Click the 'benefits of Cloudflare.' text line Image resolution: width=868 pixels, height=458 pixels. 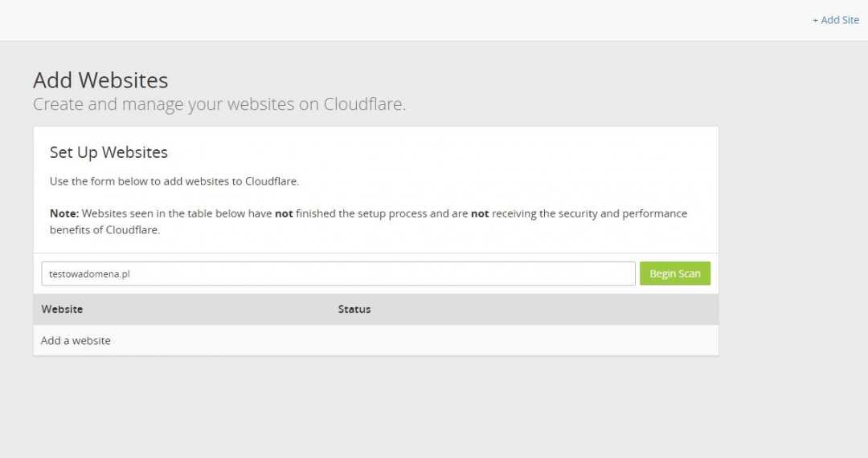(104, 229)
